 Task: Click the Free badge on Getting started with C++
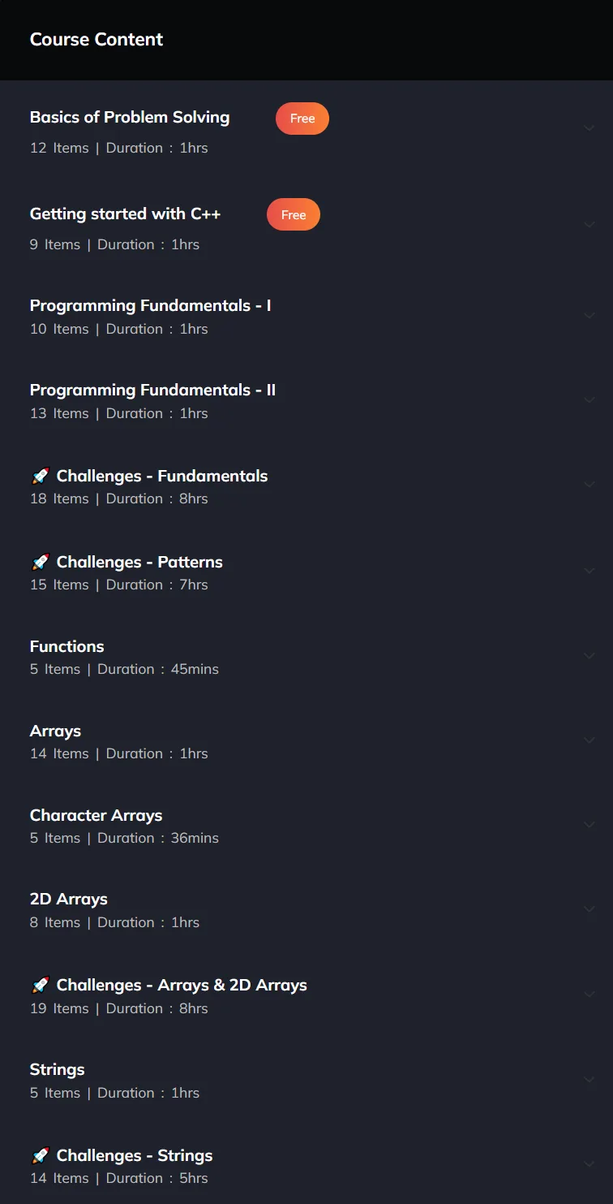[x=294, y=215]
